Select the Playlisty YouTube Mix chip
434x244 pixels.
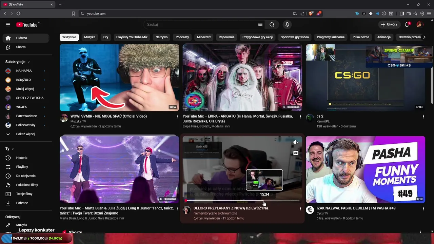[x=132, y=37]
